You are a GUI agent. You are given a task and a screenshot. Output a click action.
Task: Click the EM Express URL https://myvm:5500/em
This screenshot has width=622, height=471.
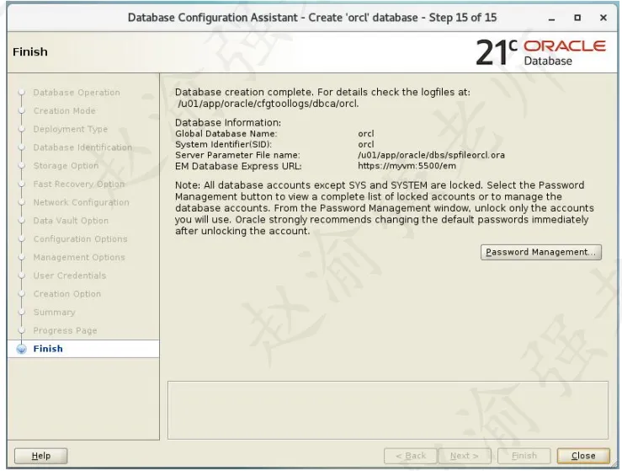click(x=407, y=166)
